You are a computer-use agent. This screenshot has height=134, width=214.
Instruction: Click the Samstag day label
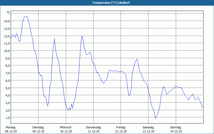148,128
